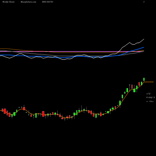Screen dimensions: 156x156
Task: Click the "in 1 Days" label
Action: coord(150,101)
